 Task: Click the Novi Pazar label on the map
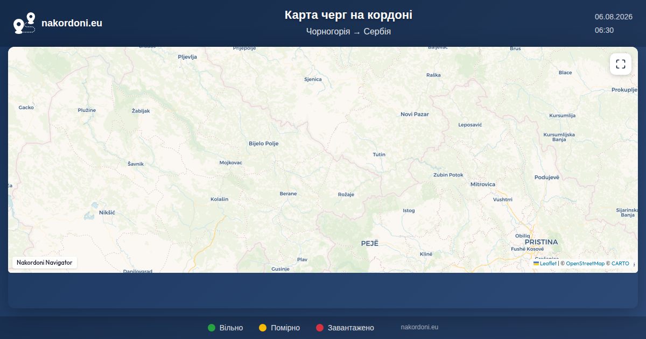click(415, 114)
